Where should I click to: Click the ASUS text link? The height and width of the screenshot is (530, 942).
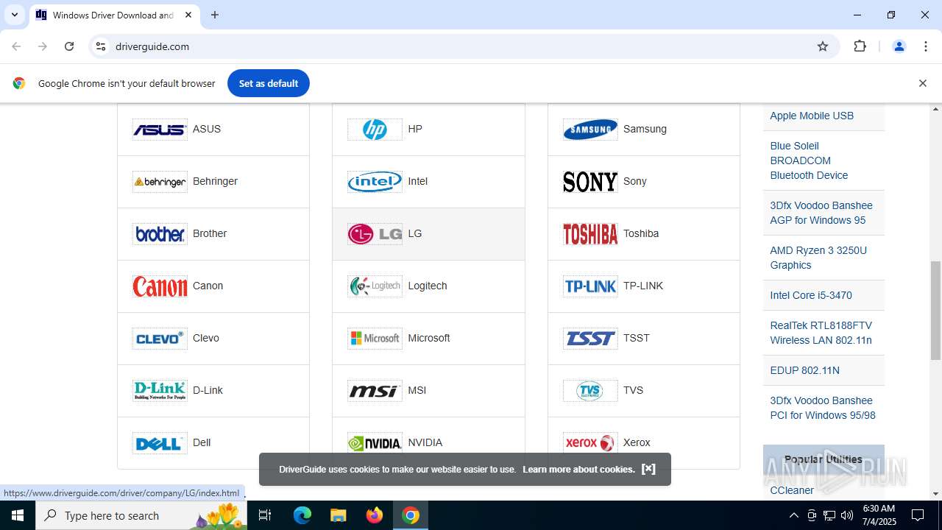pos(207,129)
